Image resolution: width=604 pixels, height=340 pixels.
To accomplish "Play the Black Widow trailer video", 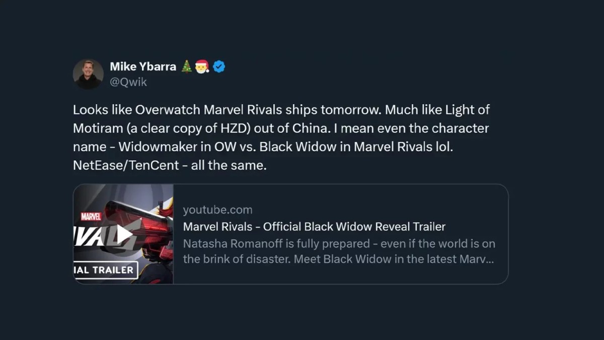I will (124, 234).
